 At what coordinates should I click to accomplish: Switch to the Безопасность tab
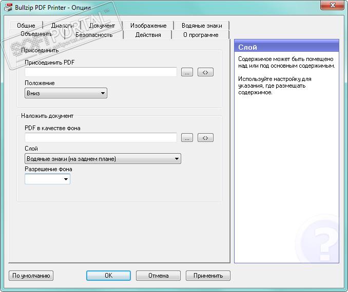pos(94,35)
